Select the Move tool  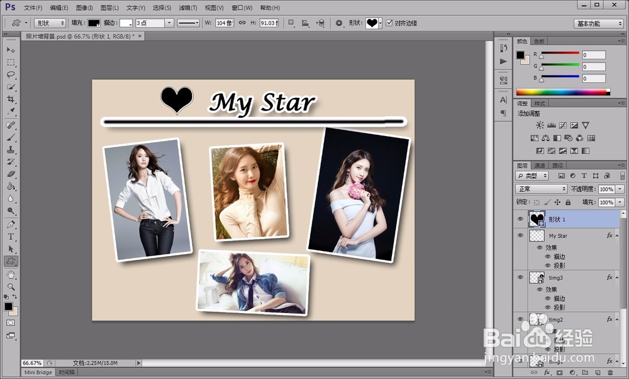click(11, 50)
